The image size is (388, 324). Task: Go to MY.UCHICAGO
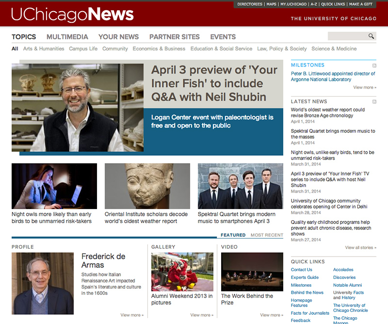coord(293,4)
